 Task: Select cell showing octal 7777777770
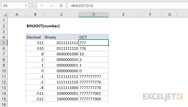coord(93,88)
